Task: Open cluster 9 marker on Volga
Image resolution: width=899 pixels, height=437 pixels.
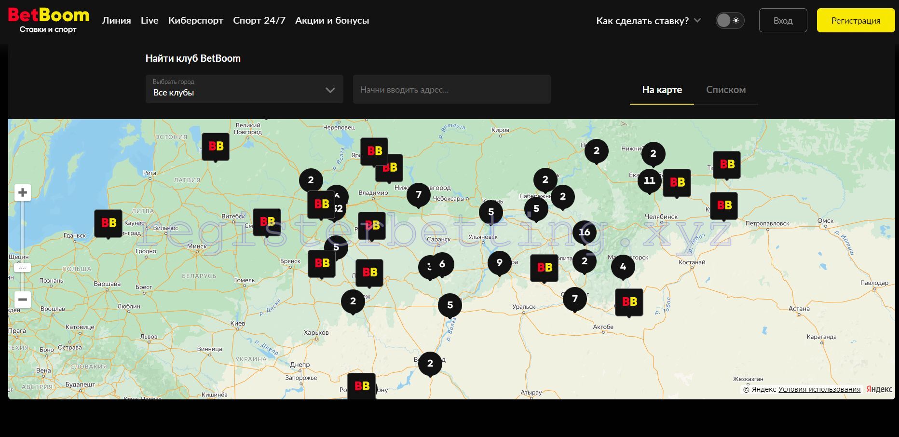Action: tap(500, 263)
